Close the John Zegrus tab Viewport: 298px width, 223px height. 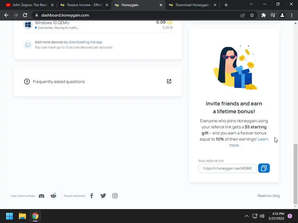tap(52, 5)
